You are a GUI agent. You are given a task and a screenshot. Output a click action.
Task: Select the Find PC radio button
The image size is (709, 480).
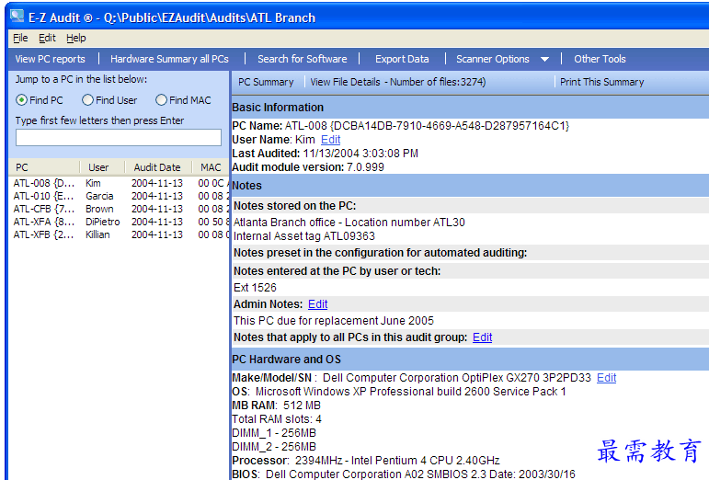click(22, 100)
